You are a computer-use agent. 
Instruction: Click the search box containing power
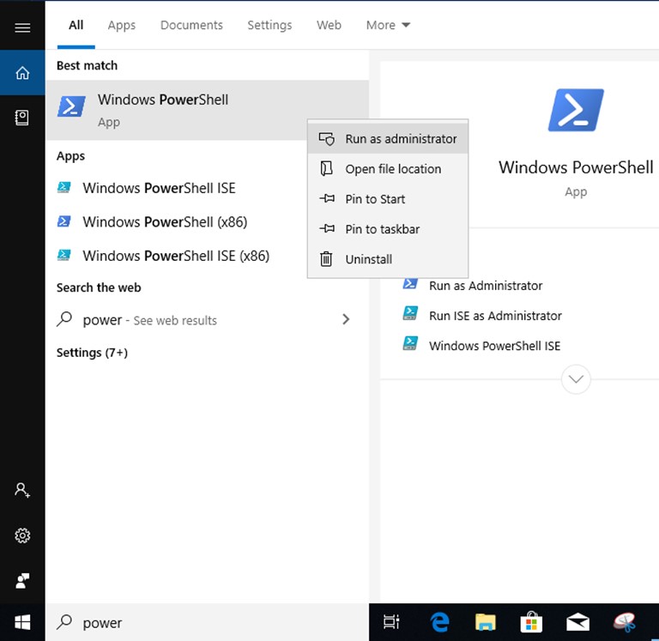pyautogui.click(x=207, y=622)
